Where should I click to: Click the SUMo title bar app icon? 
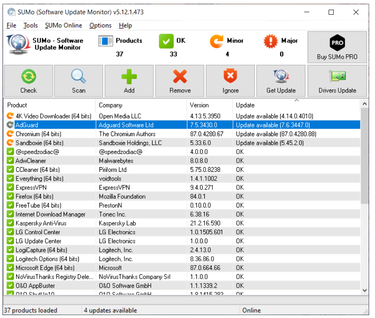(x=11, y=12)
